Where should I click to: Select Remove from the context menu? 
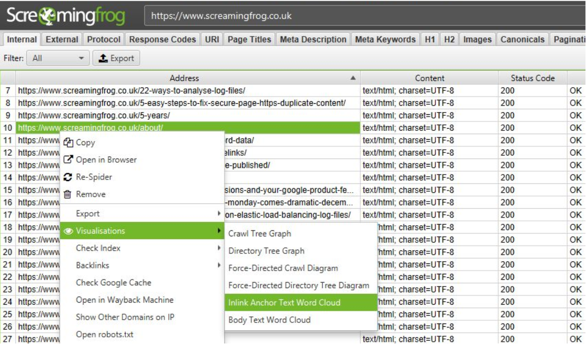[x=142, y=194]
